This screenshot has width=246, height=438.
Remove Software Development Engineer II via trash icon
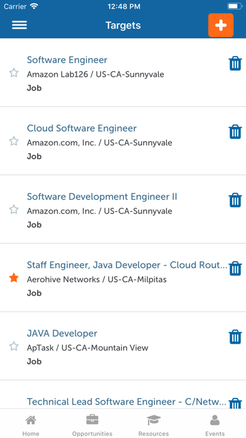235,200
